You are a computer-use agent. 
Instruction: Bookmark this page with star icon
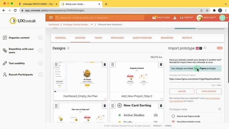point(207,10)
